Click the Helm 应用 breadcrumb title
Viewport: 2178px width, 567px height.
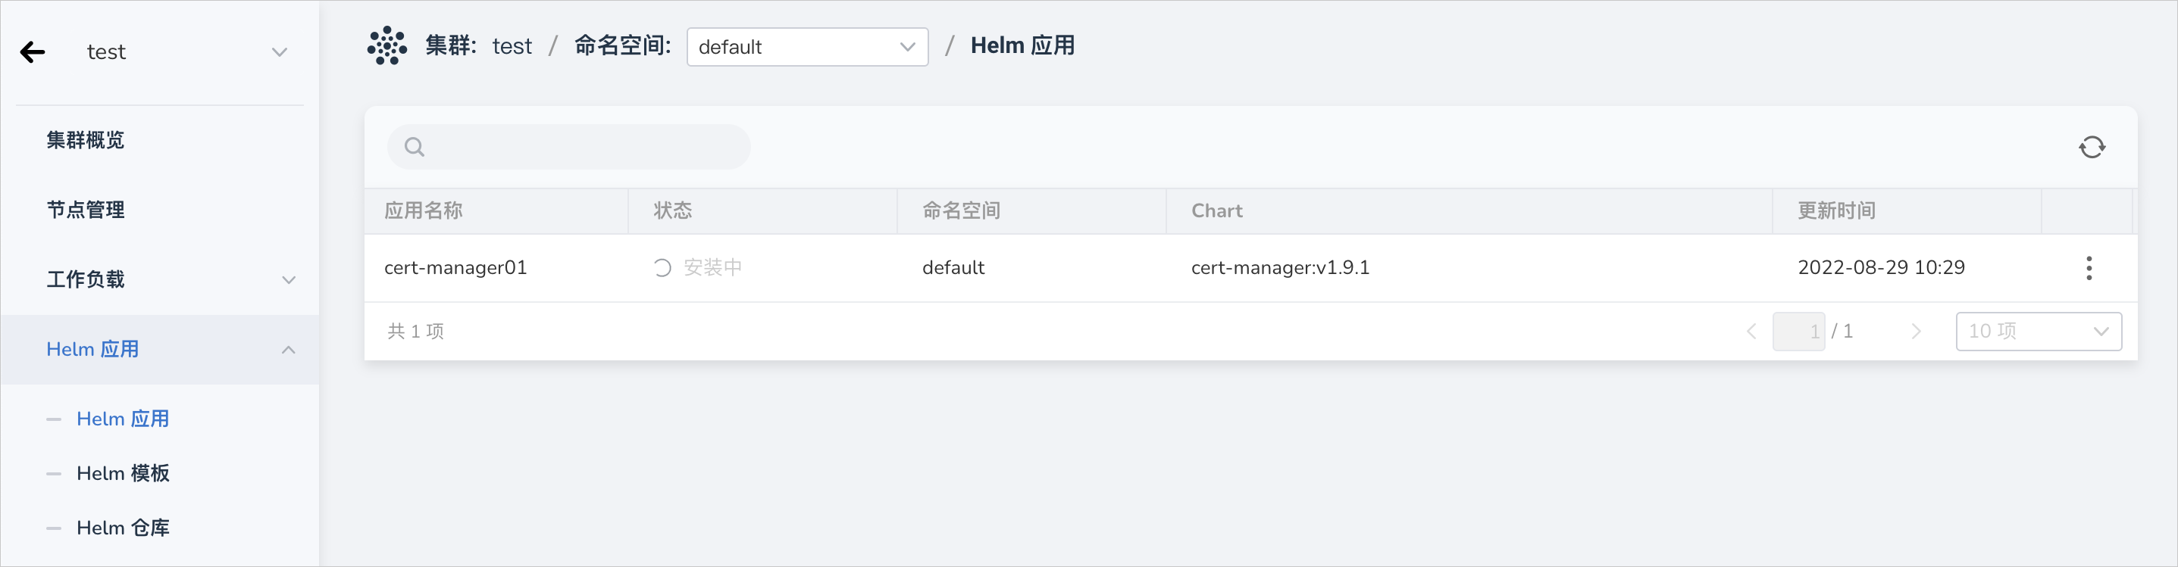[1023, 45]
